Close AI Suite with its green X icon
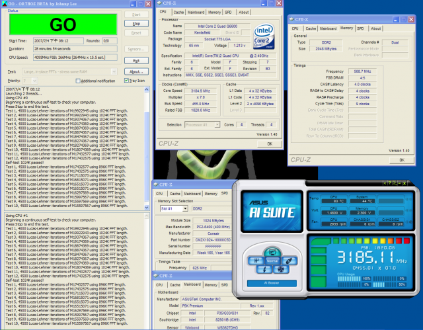Screen dimensions: 423x330 [404, 183]
